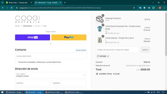Open the translate extension icon
This screenshot has width=167, height=94.
pos(140,8)
